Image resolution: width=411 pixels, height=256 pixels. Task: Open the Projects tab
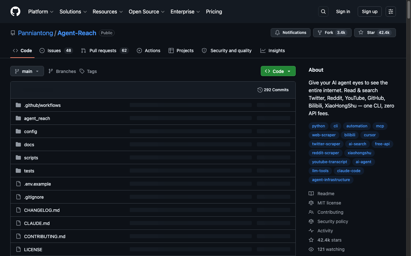tap(181, 51)
